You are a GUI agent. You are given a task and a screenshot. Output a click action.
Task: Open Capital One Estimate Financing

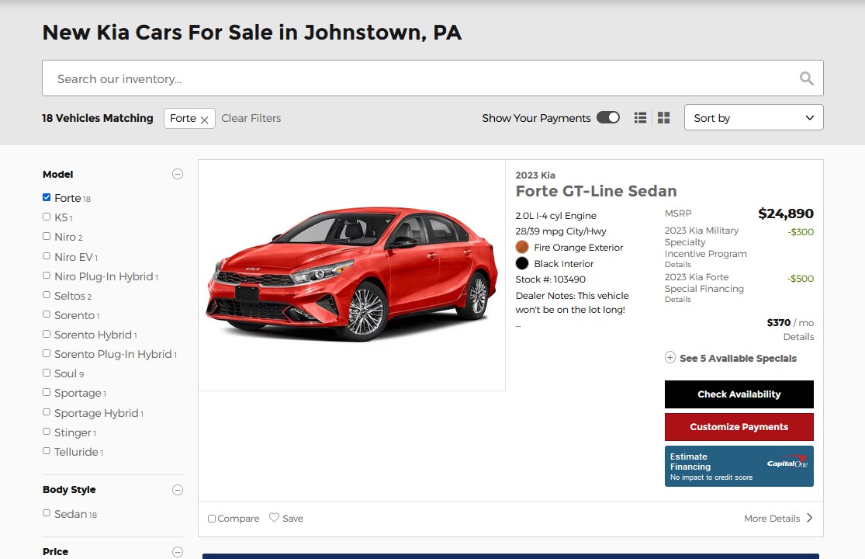[739, 466]
